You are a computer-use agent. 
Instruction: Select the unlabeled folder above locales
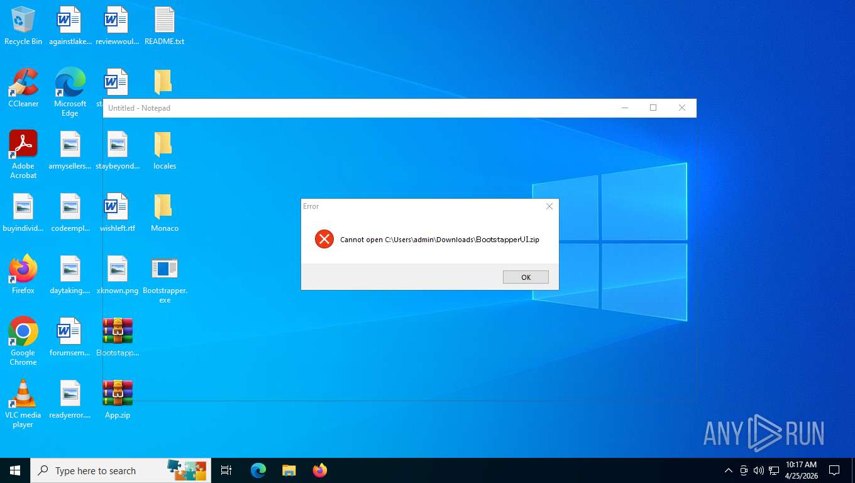point(163,82)
